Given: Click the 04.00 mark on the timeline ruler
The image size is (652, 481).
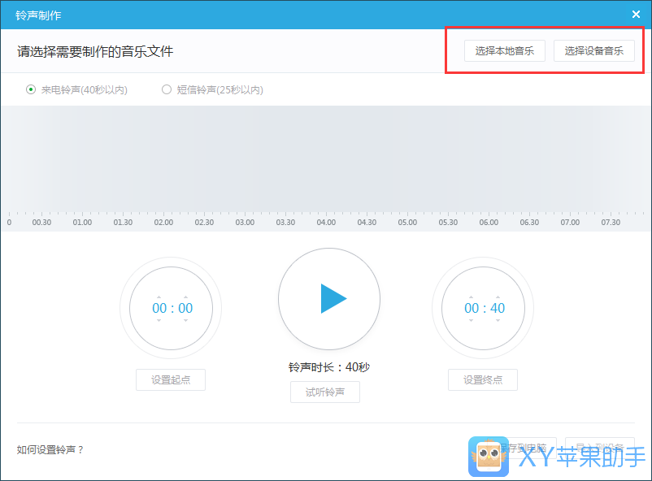Looking at the screenshot, I should point(326,221).
